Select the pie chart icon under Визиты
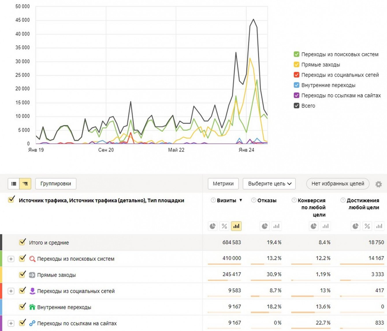Image resolution: width=387 pixels, height=331 pixels. coord(213,226)
